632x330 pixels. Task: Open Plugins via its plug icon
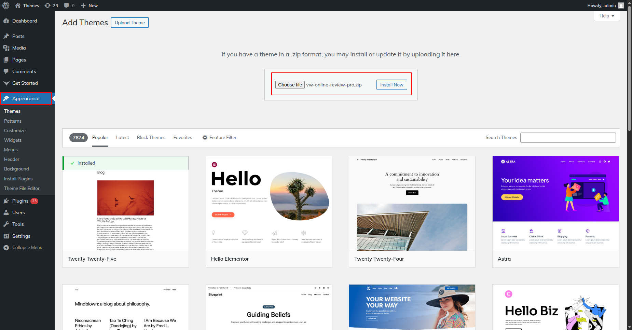[6, 201]
